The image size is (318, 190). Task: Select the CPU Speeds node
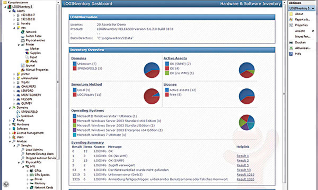point(42,175)
